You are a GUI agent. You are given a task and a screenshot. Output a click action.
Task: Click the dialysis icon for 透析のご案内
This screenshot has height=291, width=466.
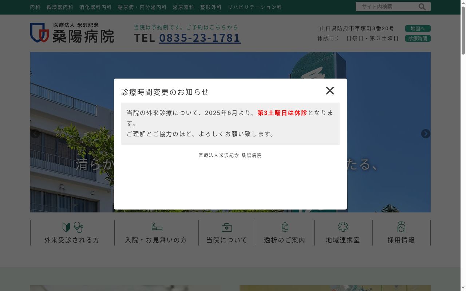pyautogui.click(x=285, y=227)
